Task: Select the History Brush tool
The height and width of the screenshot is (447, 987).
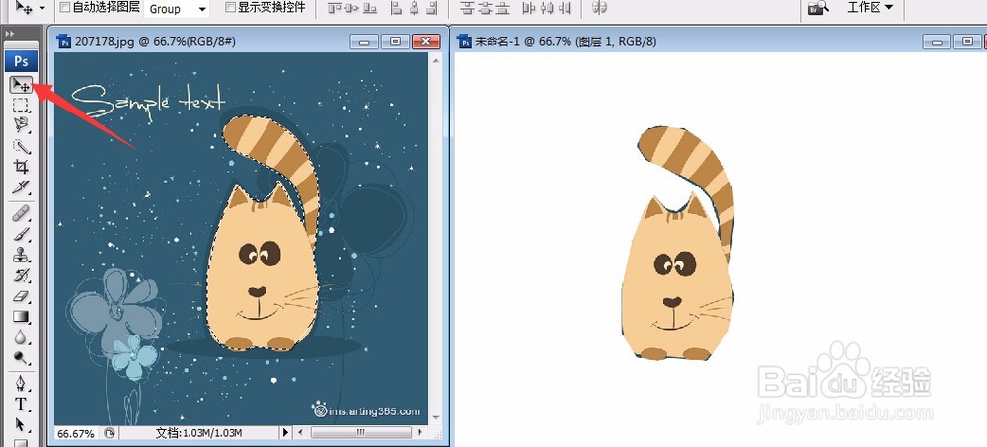Action: click(x=21, y=275)
